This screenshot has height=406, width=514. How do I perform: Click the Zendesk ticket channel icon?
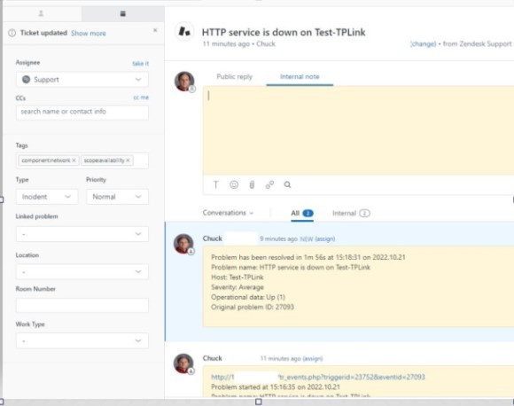pos(184,32)
